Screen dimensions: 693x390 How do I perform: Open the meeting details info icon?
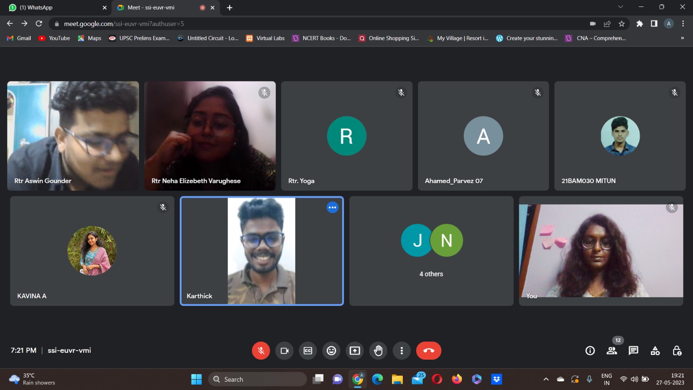coord(590,351)
